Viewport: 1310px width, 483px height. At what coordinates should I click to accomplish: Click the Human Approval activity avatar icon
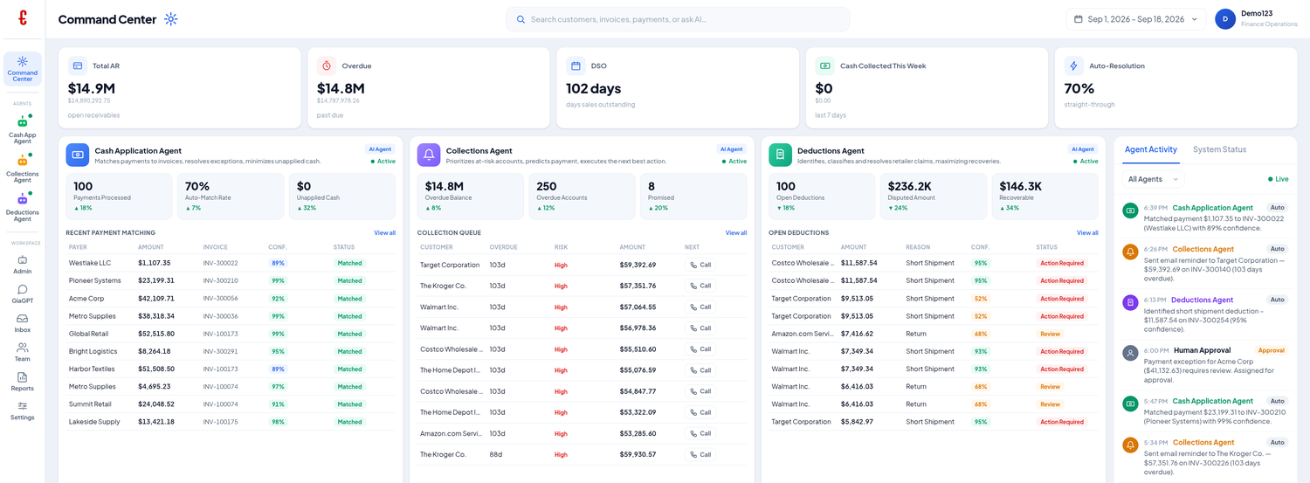click(x=1130, y=354)
